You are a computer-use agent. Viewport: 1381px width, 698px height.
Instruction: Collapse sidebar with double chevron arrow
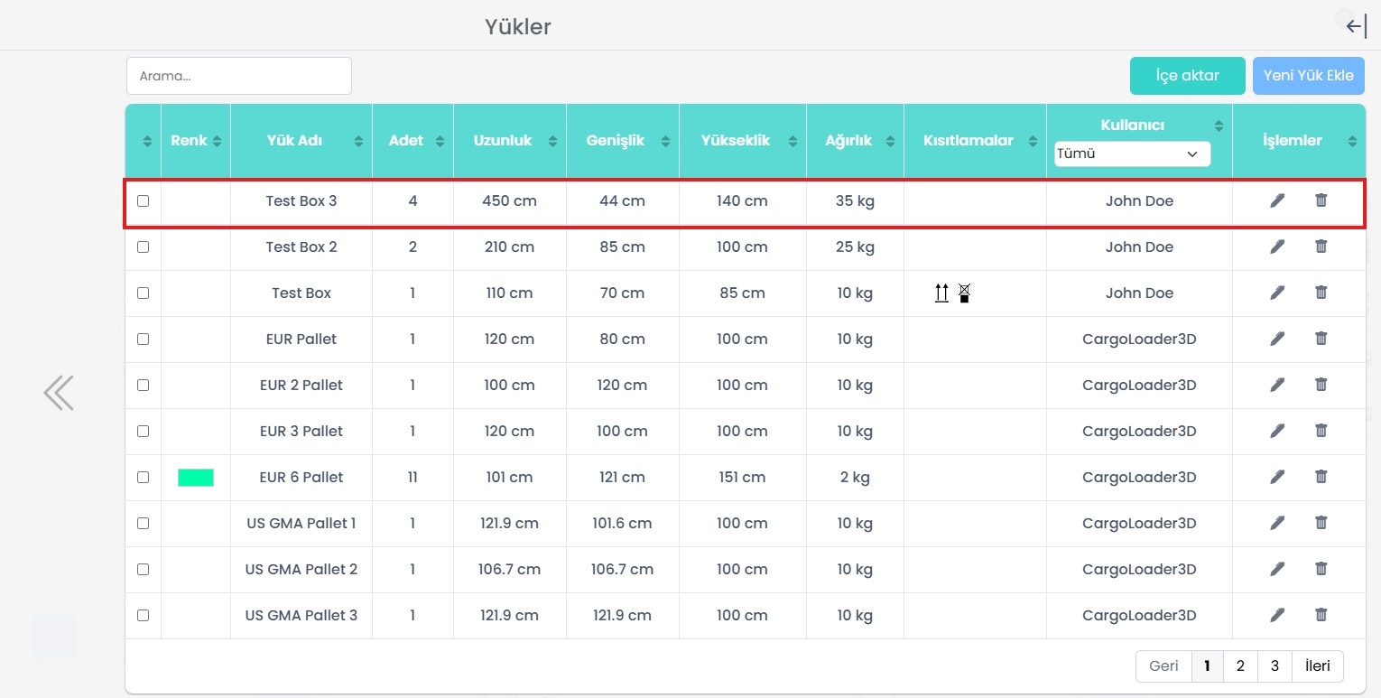(x=59, y=393)
